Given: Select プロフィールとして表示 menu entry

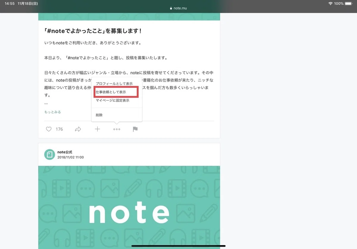Looking at the screenshot, I should pyautogui.click(x=114, y=84).
